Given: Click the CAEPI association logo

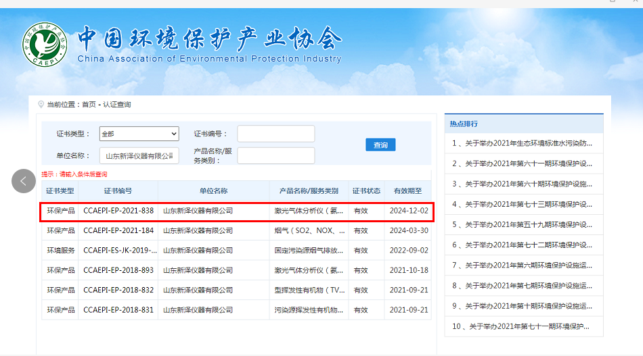Looking at the screenshot, I should click(45, 45).
